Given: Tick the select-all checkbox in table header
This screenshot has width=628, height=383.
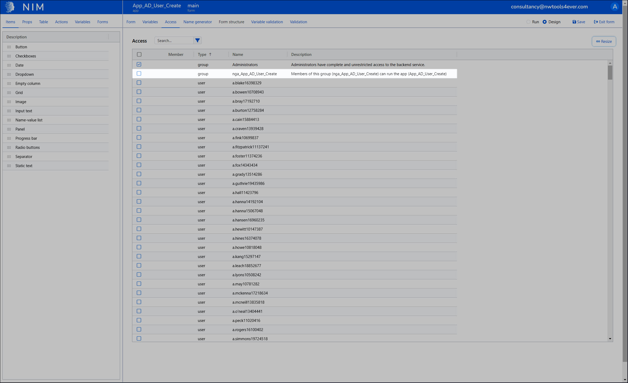Looking at the screenshot, I should click(139, 55).
